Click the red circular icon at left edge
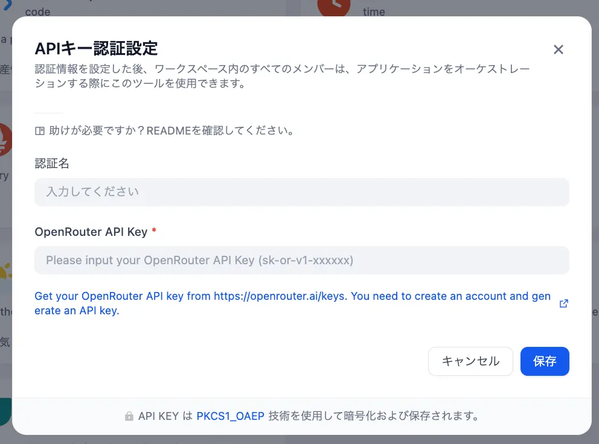599x444 pixels. (5, 140)
